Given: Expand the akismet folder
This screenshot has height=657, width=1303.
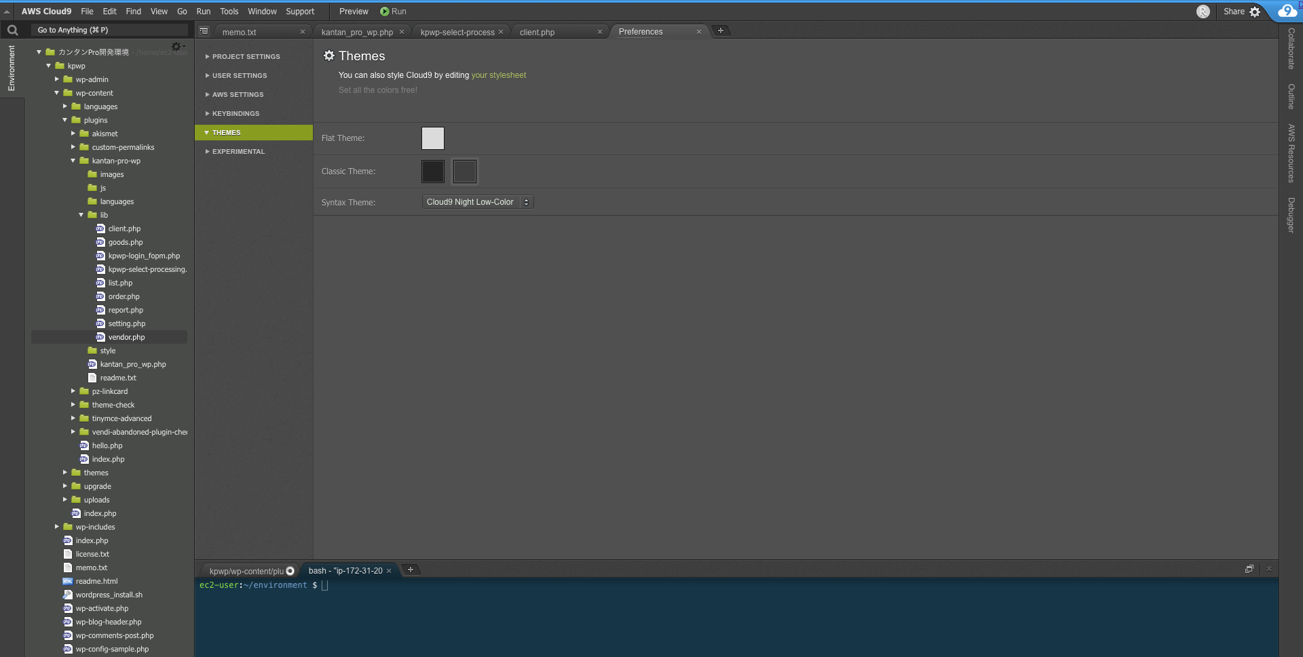Looking at the screenshot, I should point(73,134).
